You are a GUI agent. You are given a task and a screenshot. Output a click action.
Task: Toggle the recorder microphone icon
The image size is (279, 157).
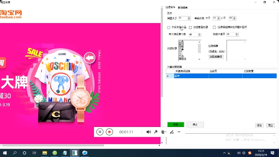[156, 132]
